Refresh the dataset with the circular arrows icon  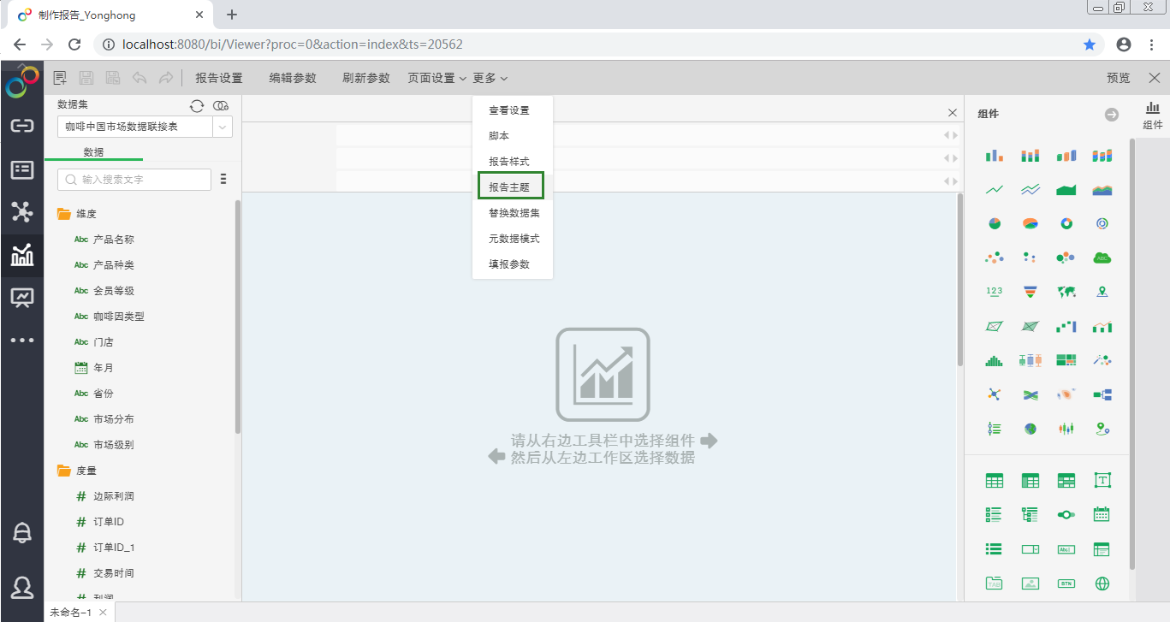[x=197, y=105]
